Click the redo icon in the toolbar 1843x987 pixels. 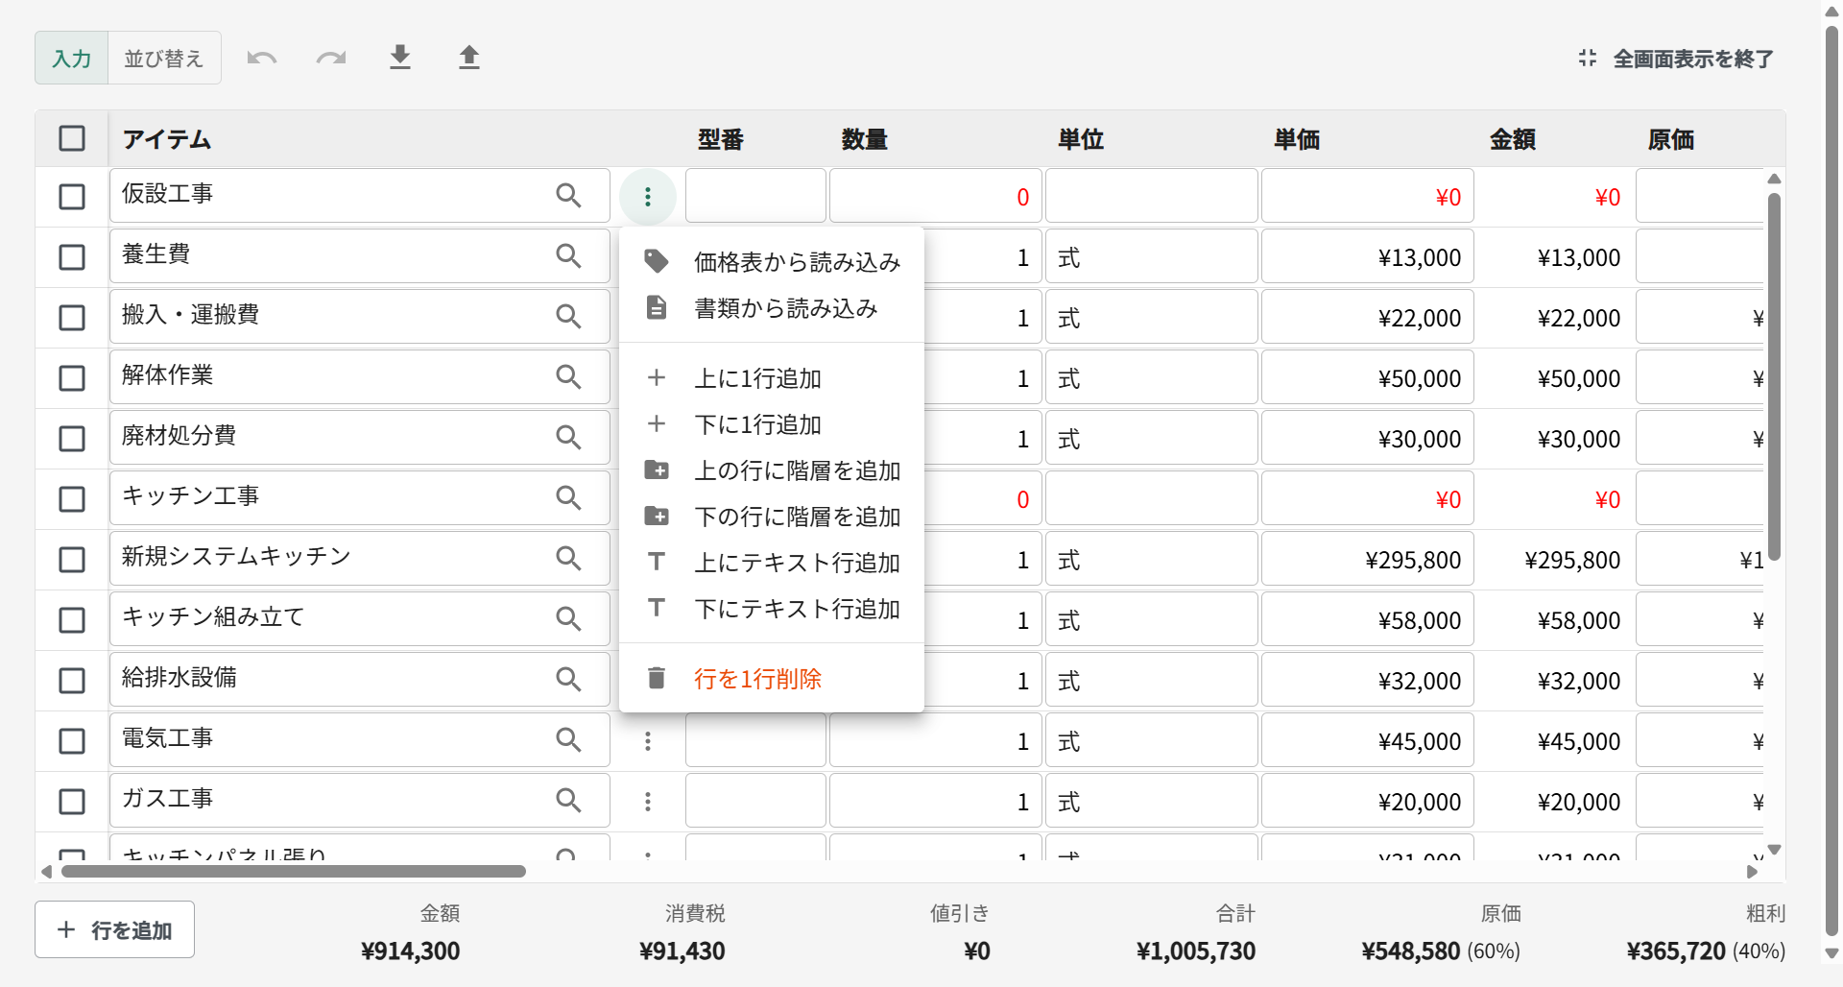330,58
